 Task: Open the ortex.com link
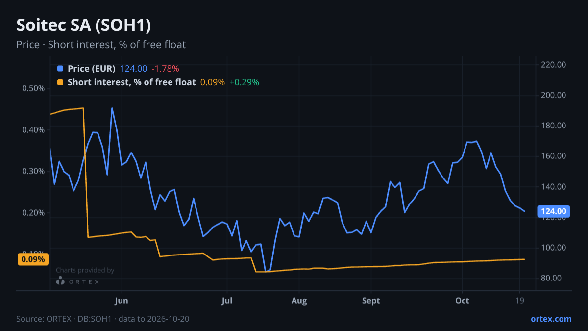(x=551, y=319)
